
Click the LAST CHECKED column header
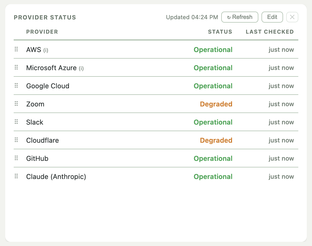point(270,32)
